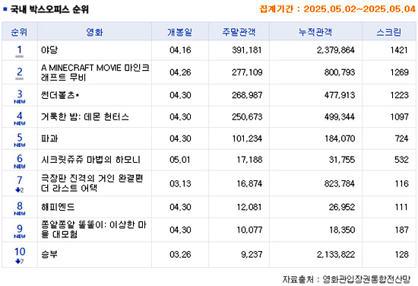Click cumulative audience 2,133,822
This screenshot has width=418, height=286.
(x=336, y=254)
